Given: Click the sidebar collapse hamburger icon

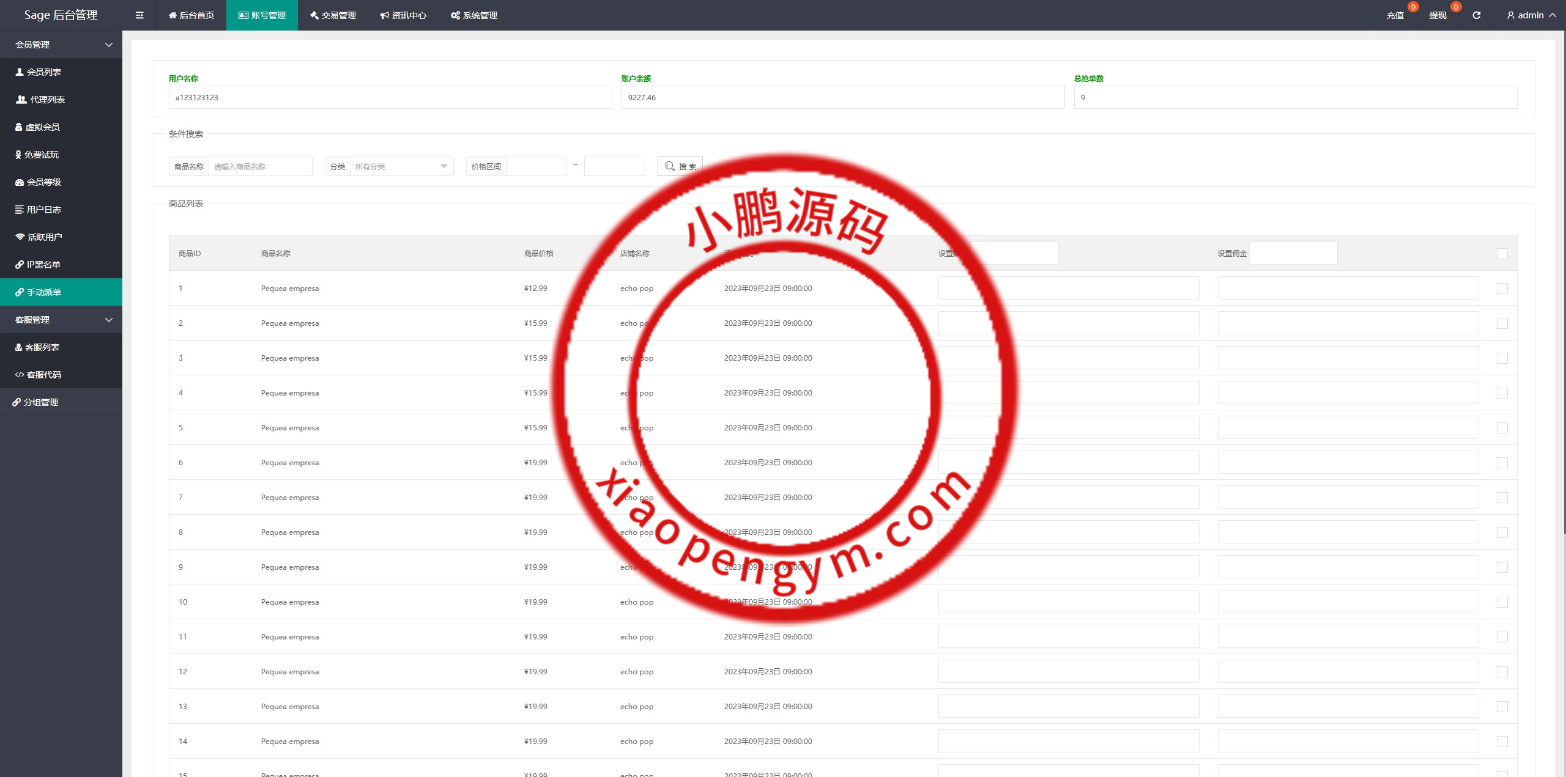Looking at the screenshot, I should [139, 15].
